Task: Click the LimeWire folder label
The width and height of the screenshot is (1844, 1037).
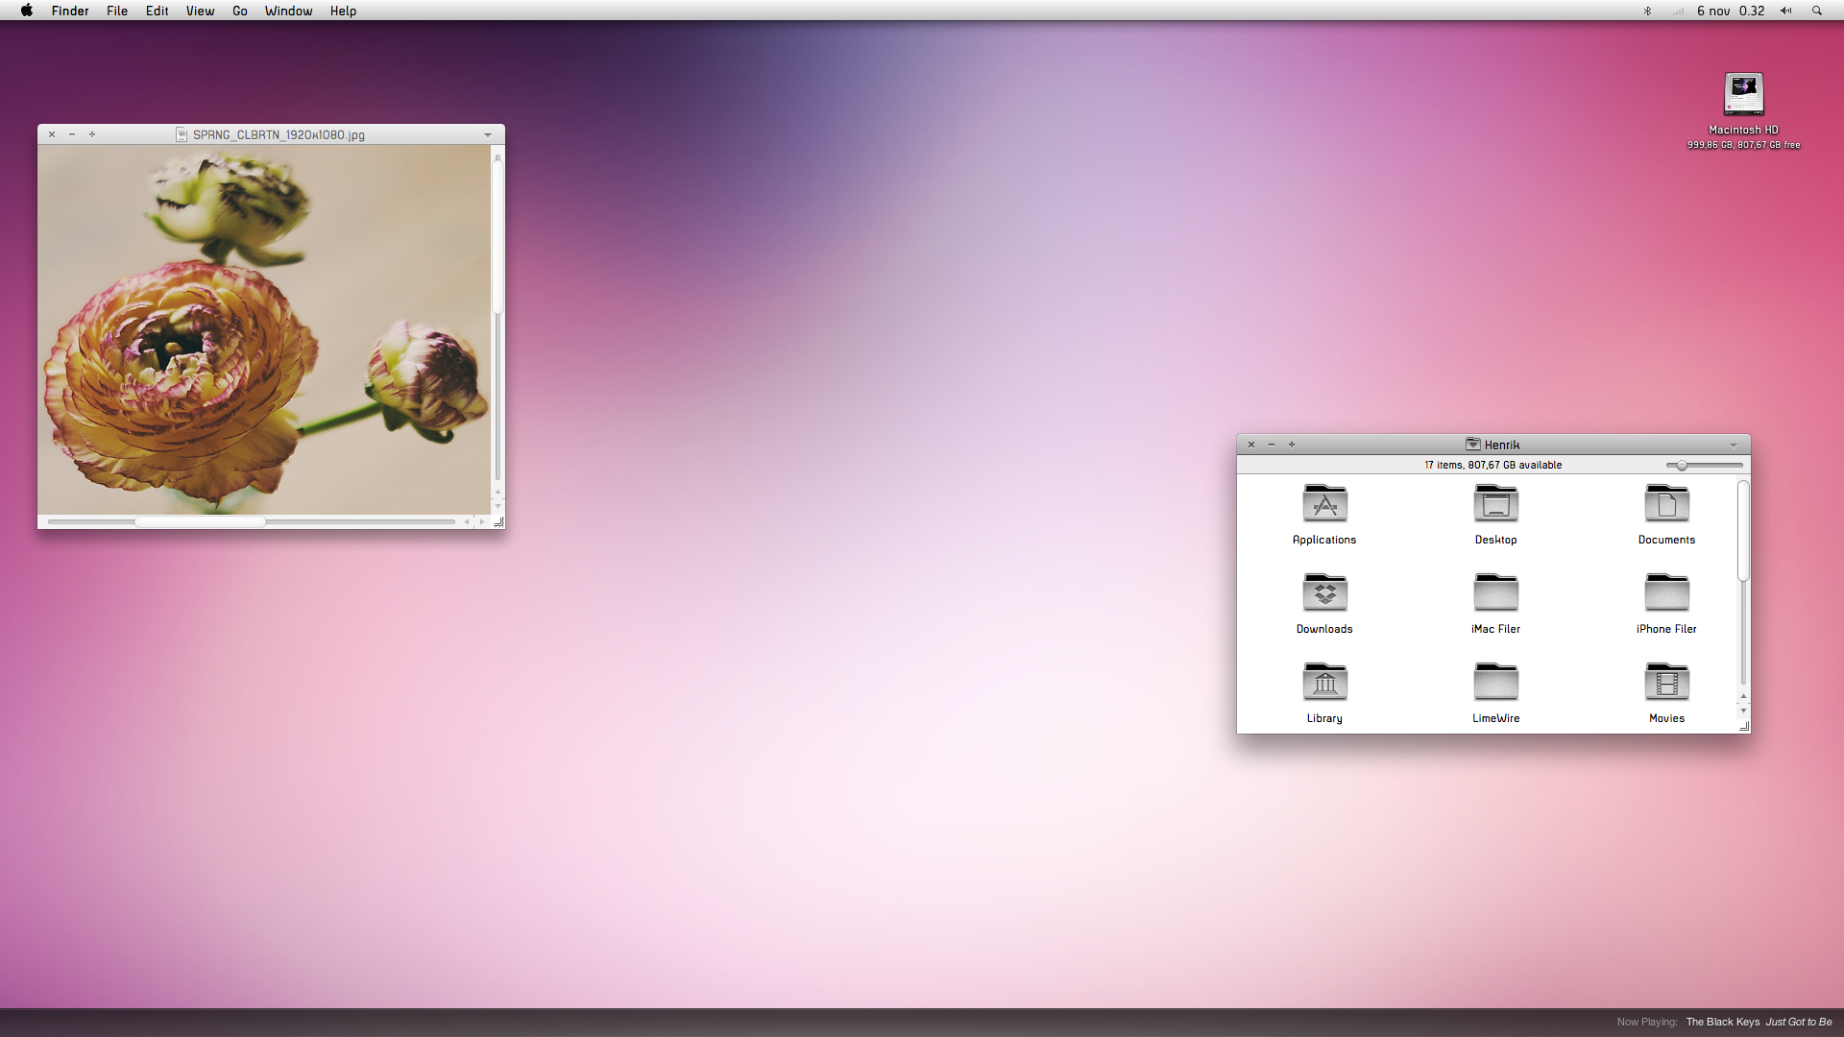Action: pos(1495,718)
